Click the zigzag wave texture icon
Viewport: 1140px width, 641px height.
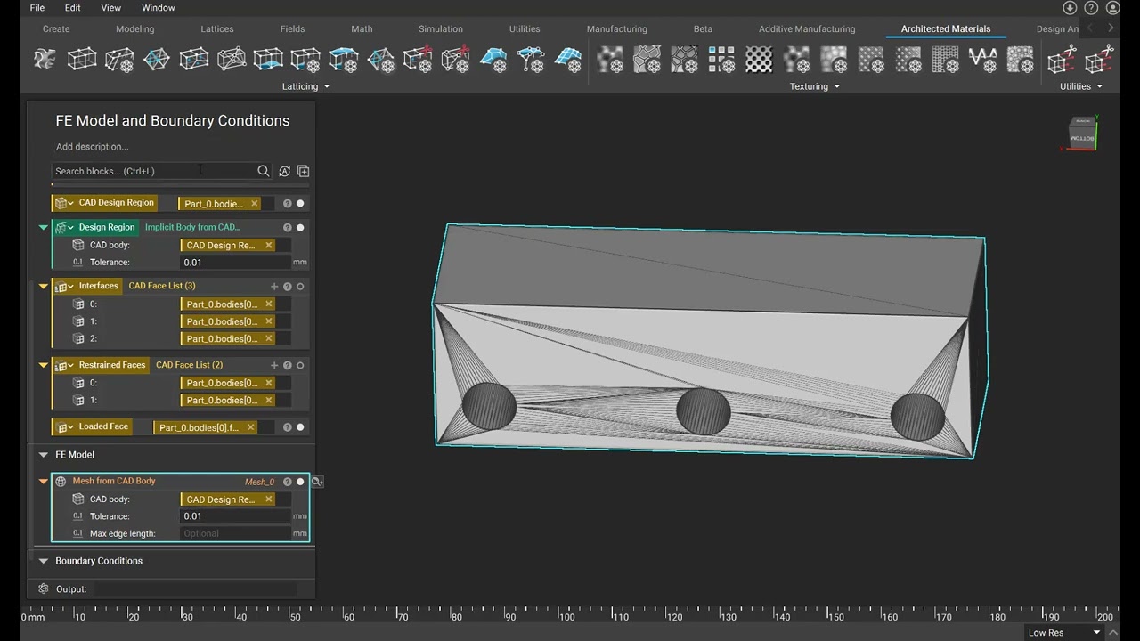click(982, 60)
